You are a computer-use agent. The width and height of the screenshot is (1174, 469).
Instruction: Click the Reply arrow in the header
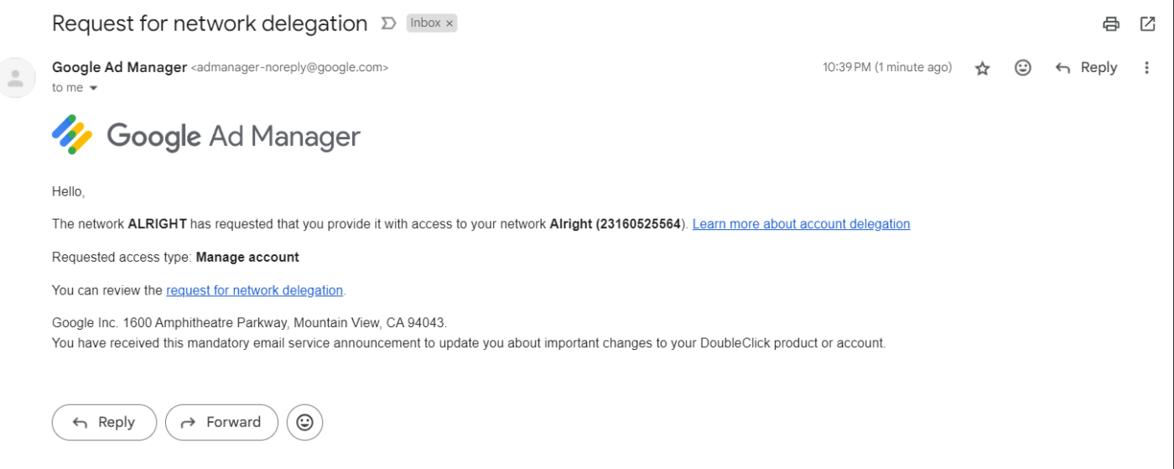coord(1086,68)
